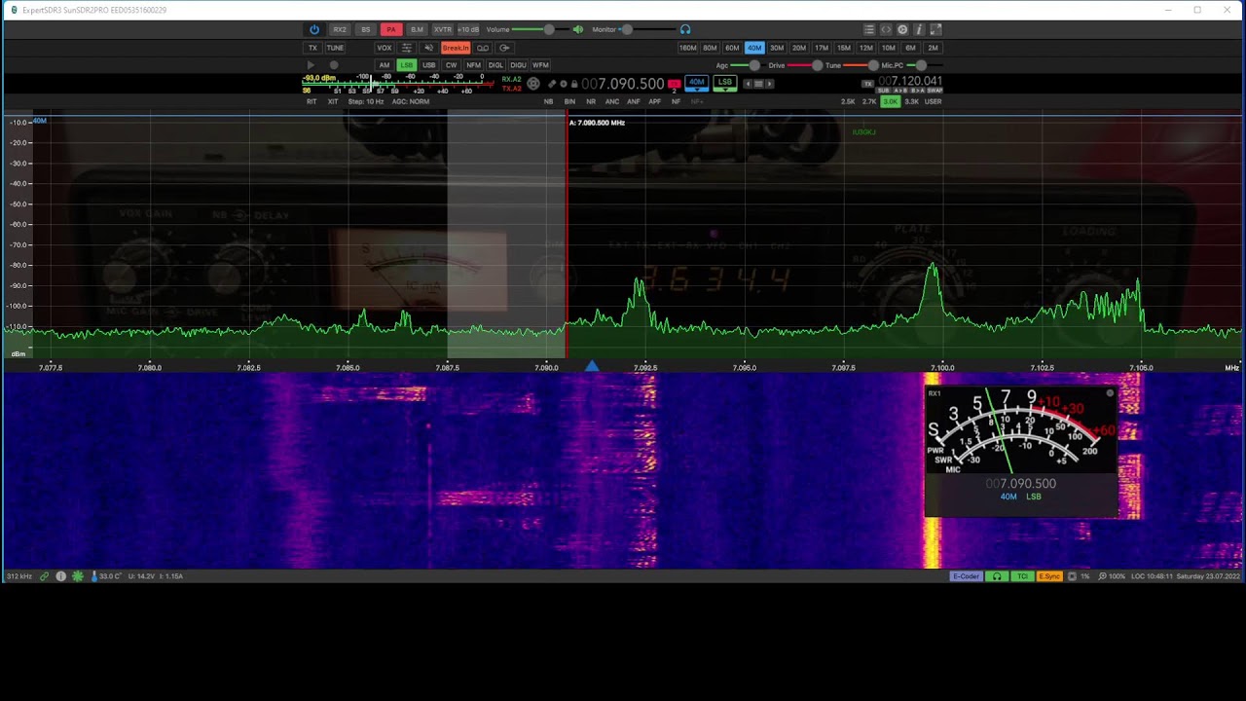Click the green snowflake icon in status bar
The width and height of the screenshot is (1246, 701).
77,576
